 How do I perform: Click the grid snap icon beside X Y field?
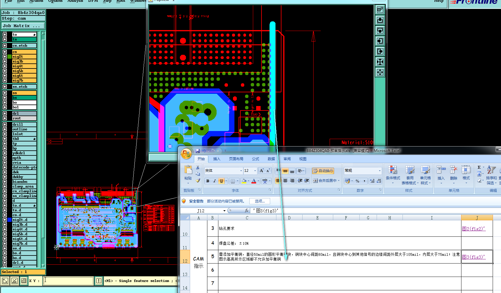point(24,281)
